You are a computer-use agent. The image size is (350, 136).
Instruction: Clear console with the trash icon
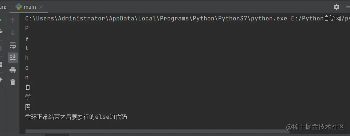coord(13,82)
